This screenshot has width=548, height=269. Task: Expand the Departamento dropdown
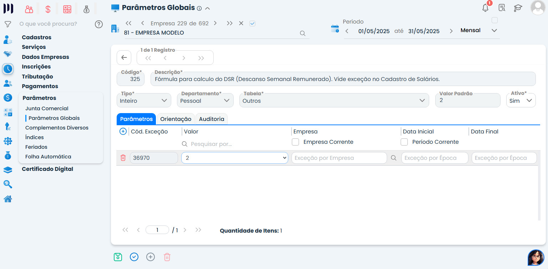pyautogui.click(x=205, y=101)
